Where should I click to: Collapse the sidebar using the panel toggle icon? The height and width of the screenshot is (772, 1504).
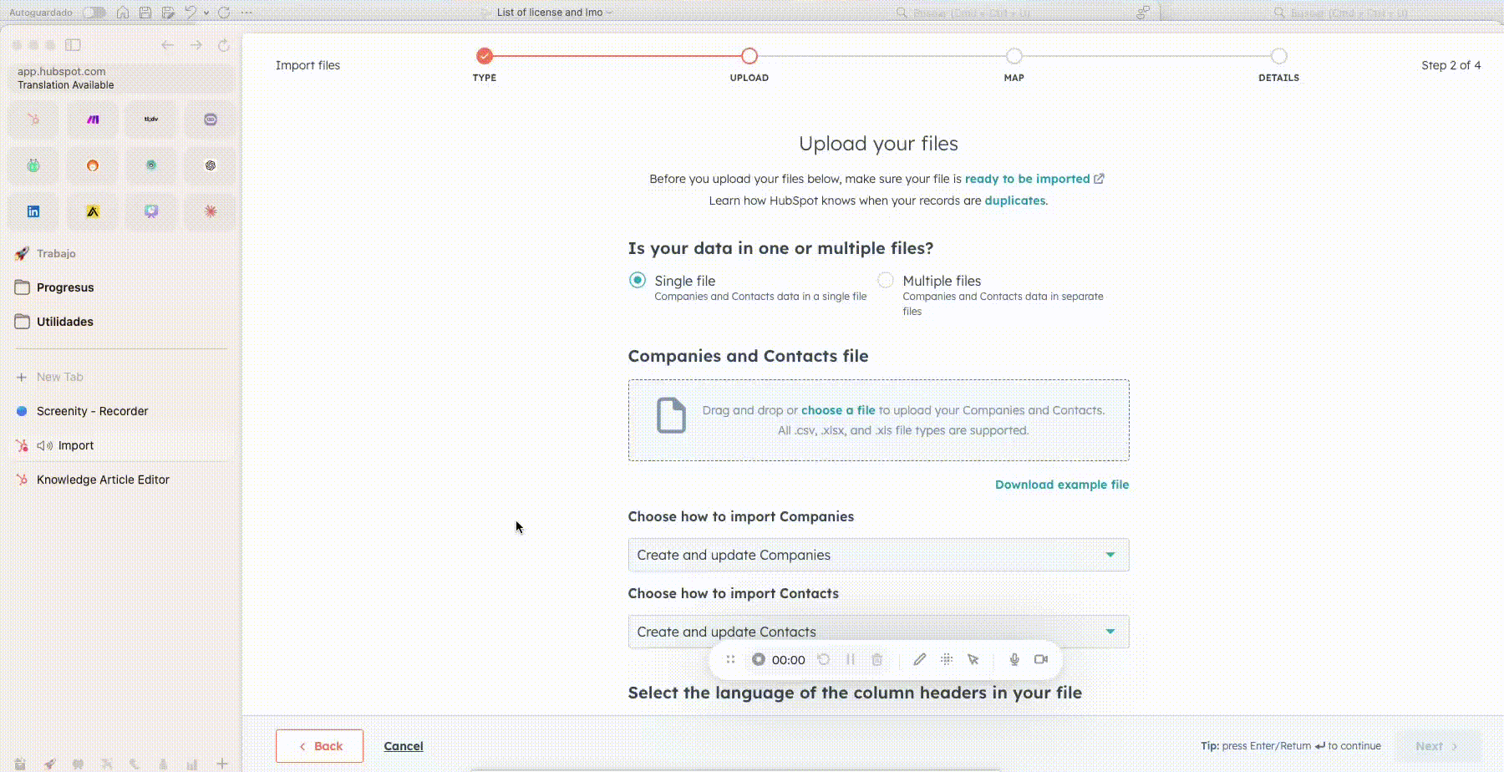(x=74, y=45)
